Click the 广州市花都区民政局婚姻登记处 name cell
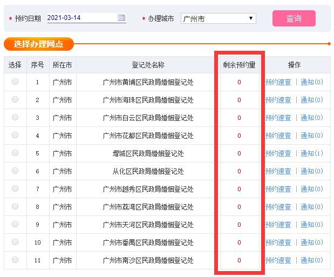The image size is (334, 277). pos(148,136)
